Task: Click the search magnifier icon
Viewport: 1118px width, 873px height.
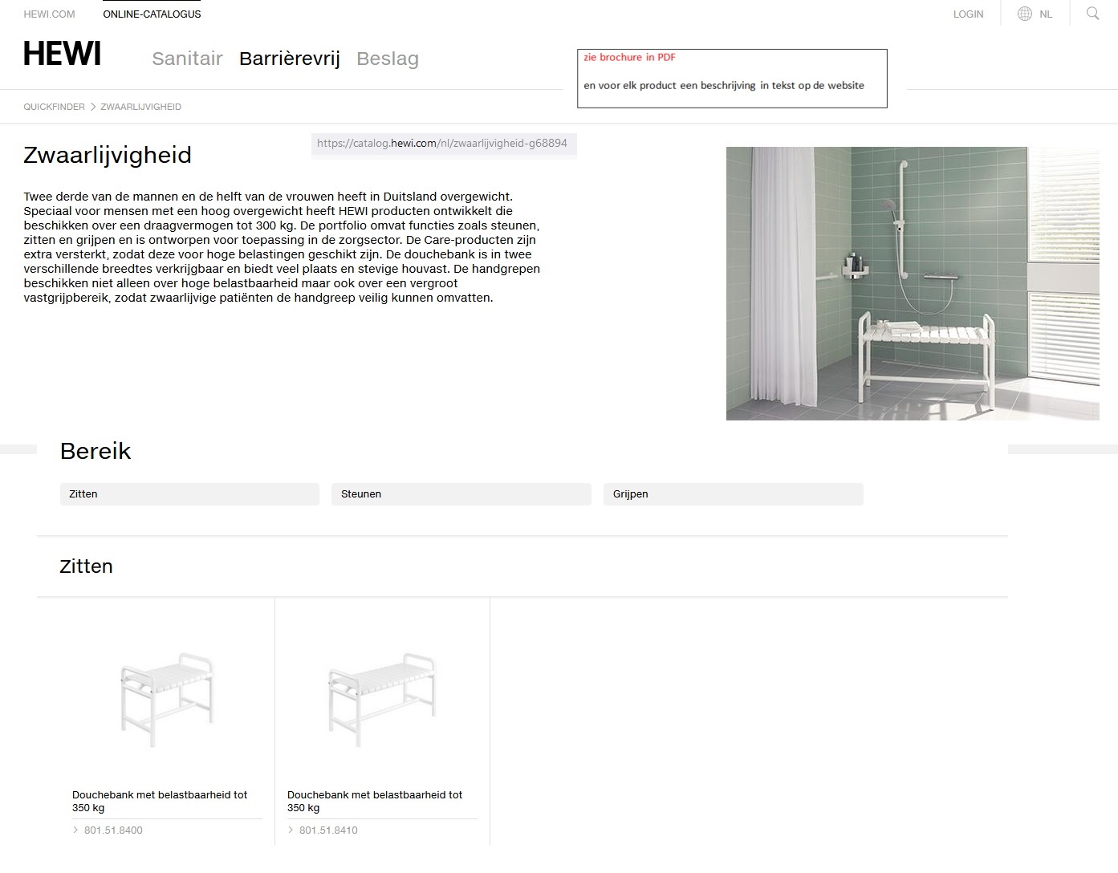Action: [x=1092, y=14]
